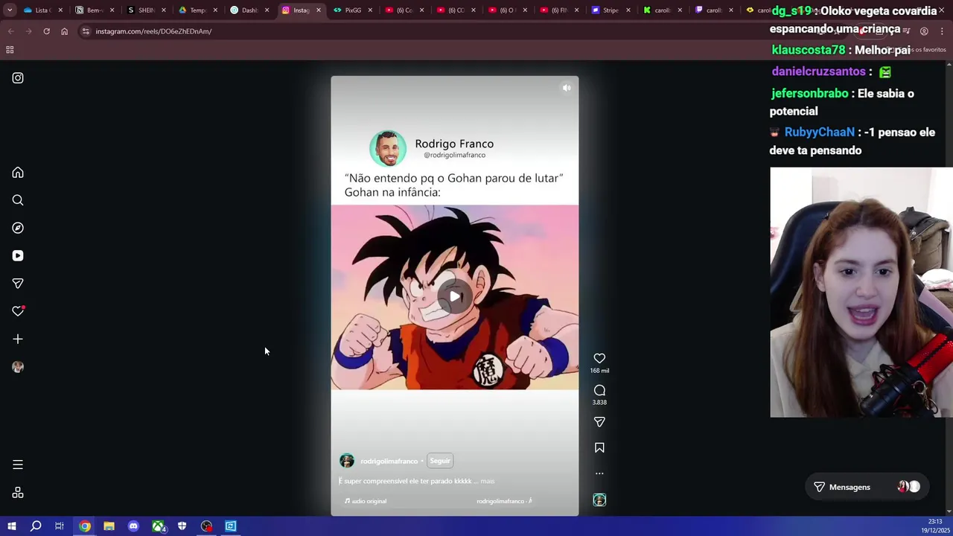Open the Windows Start menu
The width and height of the screenshot is (953, 536).
click(x=11, y=526)
